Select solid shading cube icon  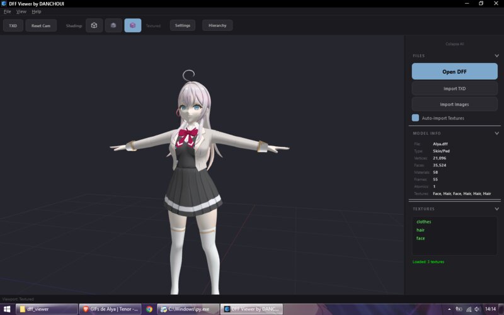pos(113,25)
